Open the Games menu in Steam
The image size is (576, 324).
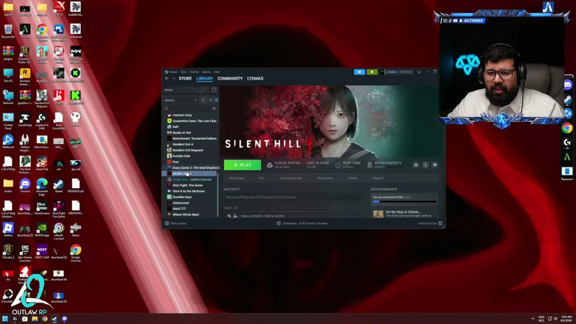click(x=206, y=72)
